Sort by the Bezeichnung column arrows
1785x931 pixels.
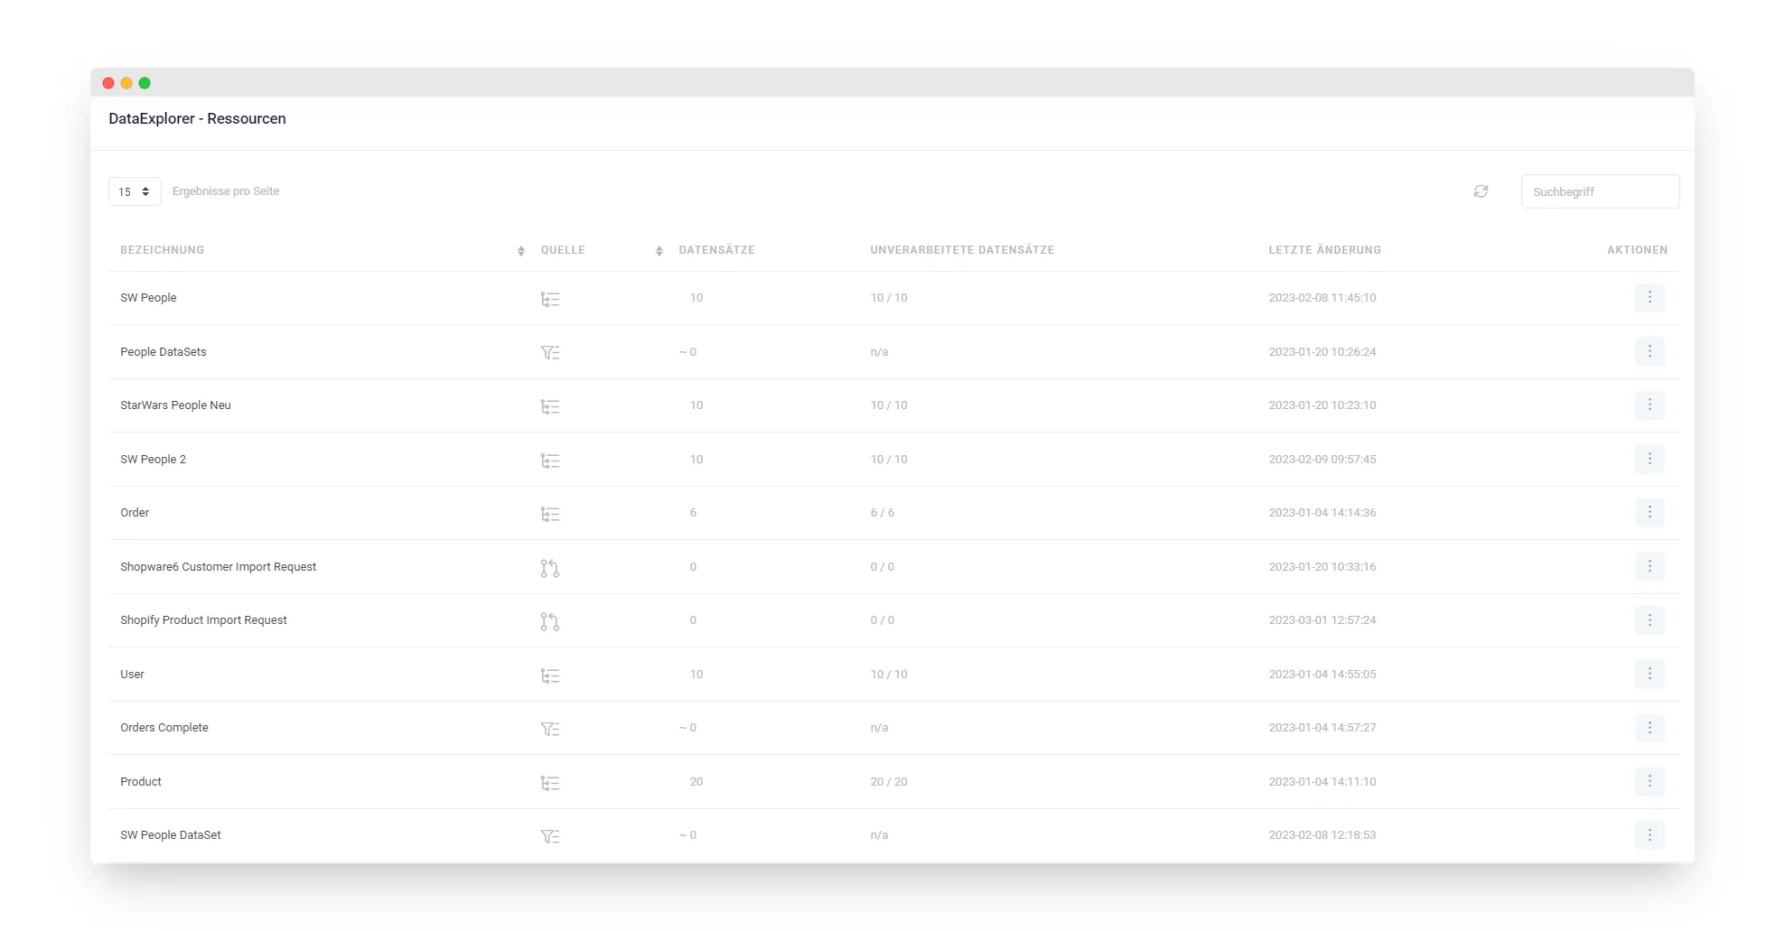coord(521,251)
